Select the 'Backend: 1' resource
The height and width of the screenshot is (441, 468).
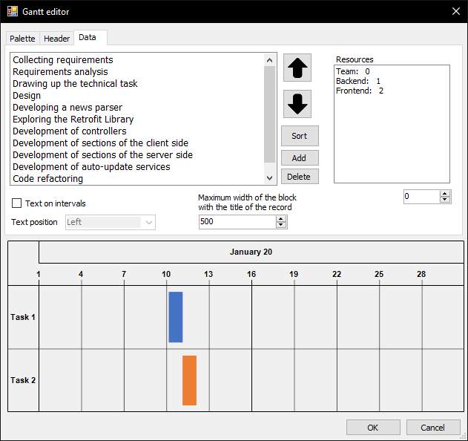click(392, 81)
